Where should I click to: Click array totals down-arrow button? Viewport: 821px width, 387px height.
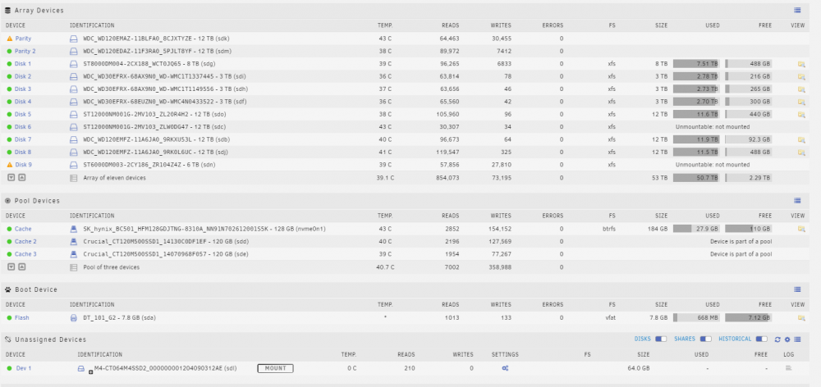[11, 177]
